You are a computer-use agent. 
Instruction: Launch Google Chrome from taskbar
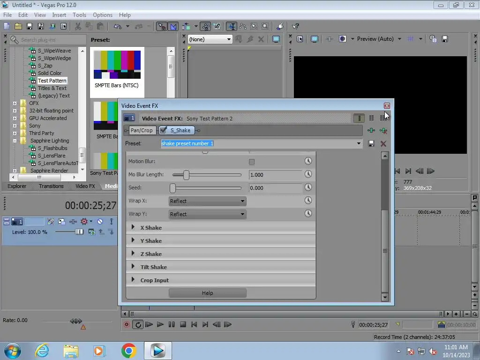128,351
